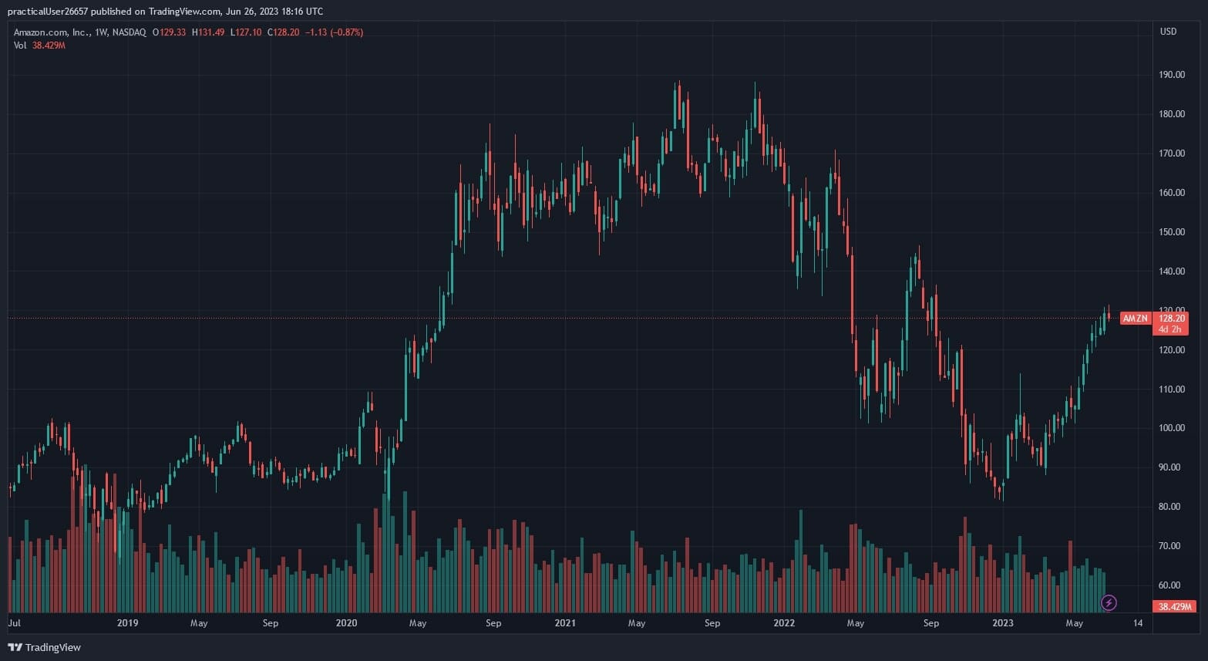The image size is (1208, 661).
Task: Click the −1.13 (−0.87%) change value
Action: [x=334, y=32]
